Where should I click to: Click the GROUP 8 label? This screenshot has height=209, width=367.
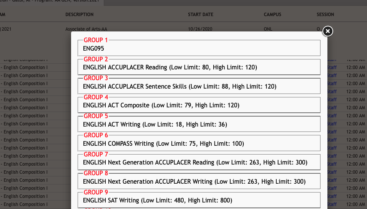click(x=96, y=173)
